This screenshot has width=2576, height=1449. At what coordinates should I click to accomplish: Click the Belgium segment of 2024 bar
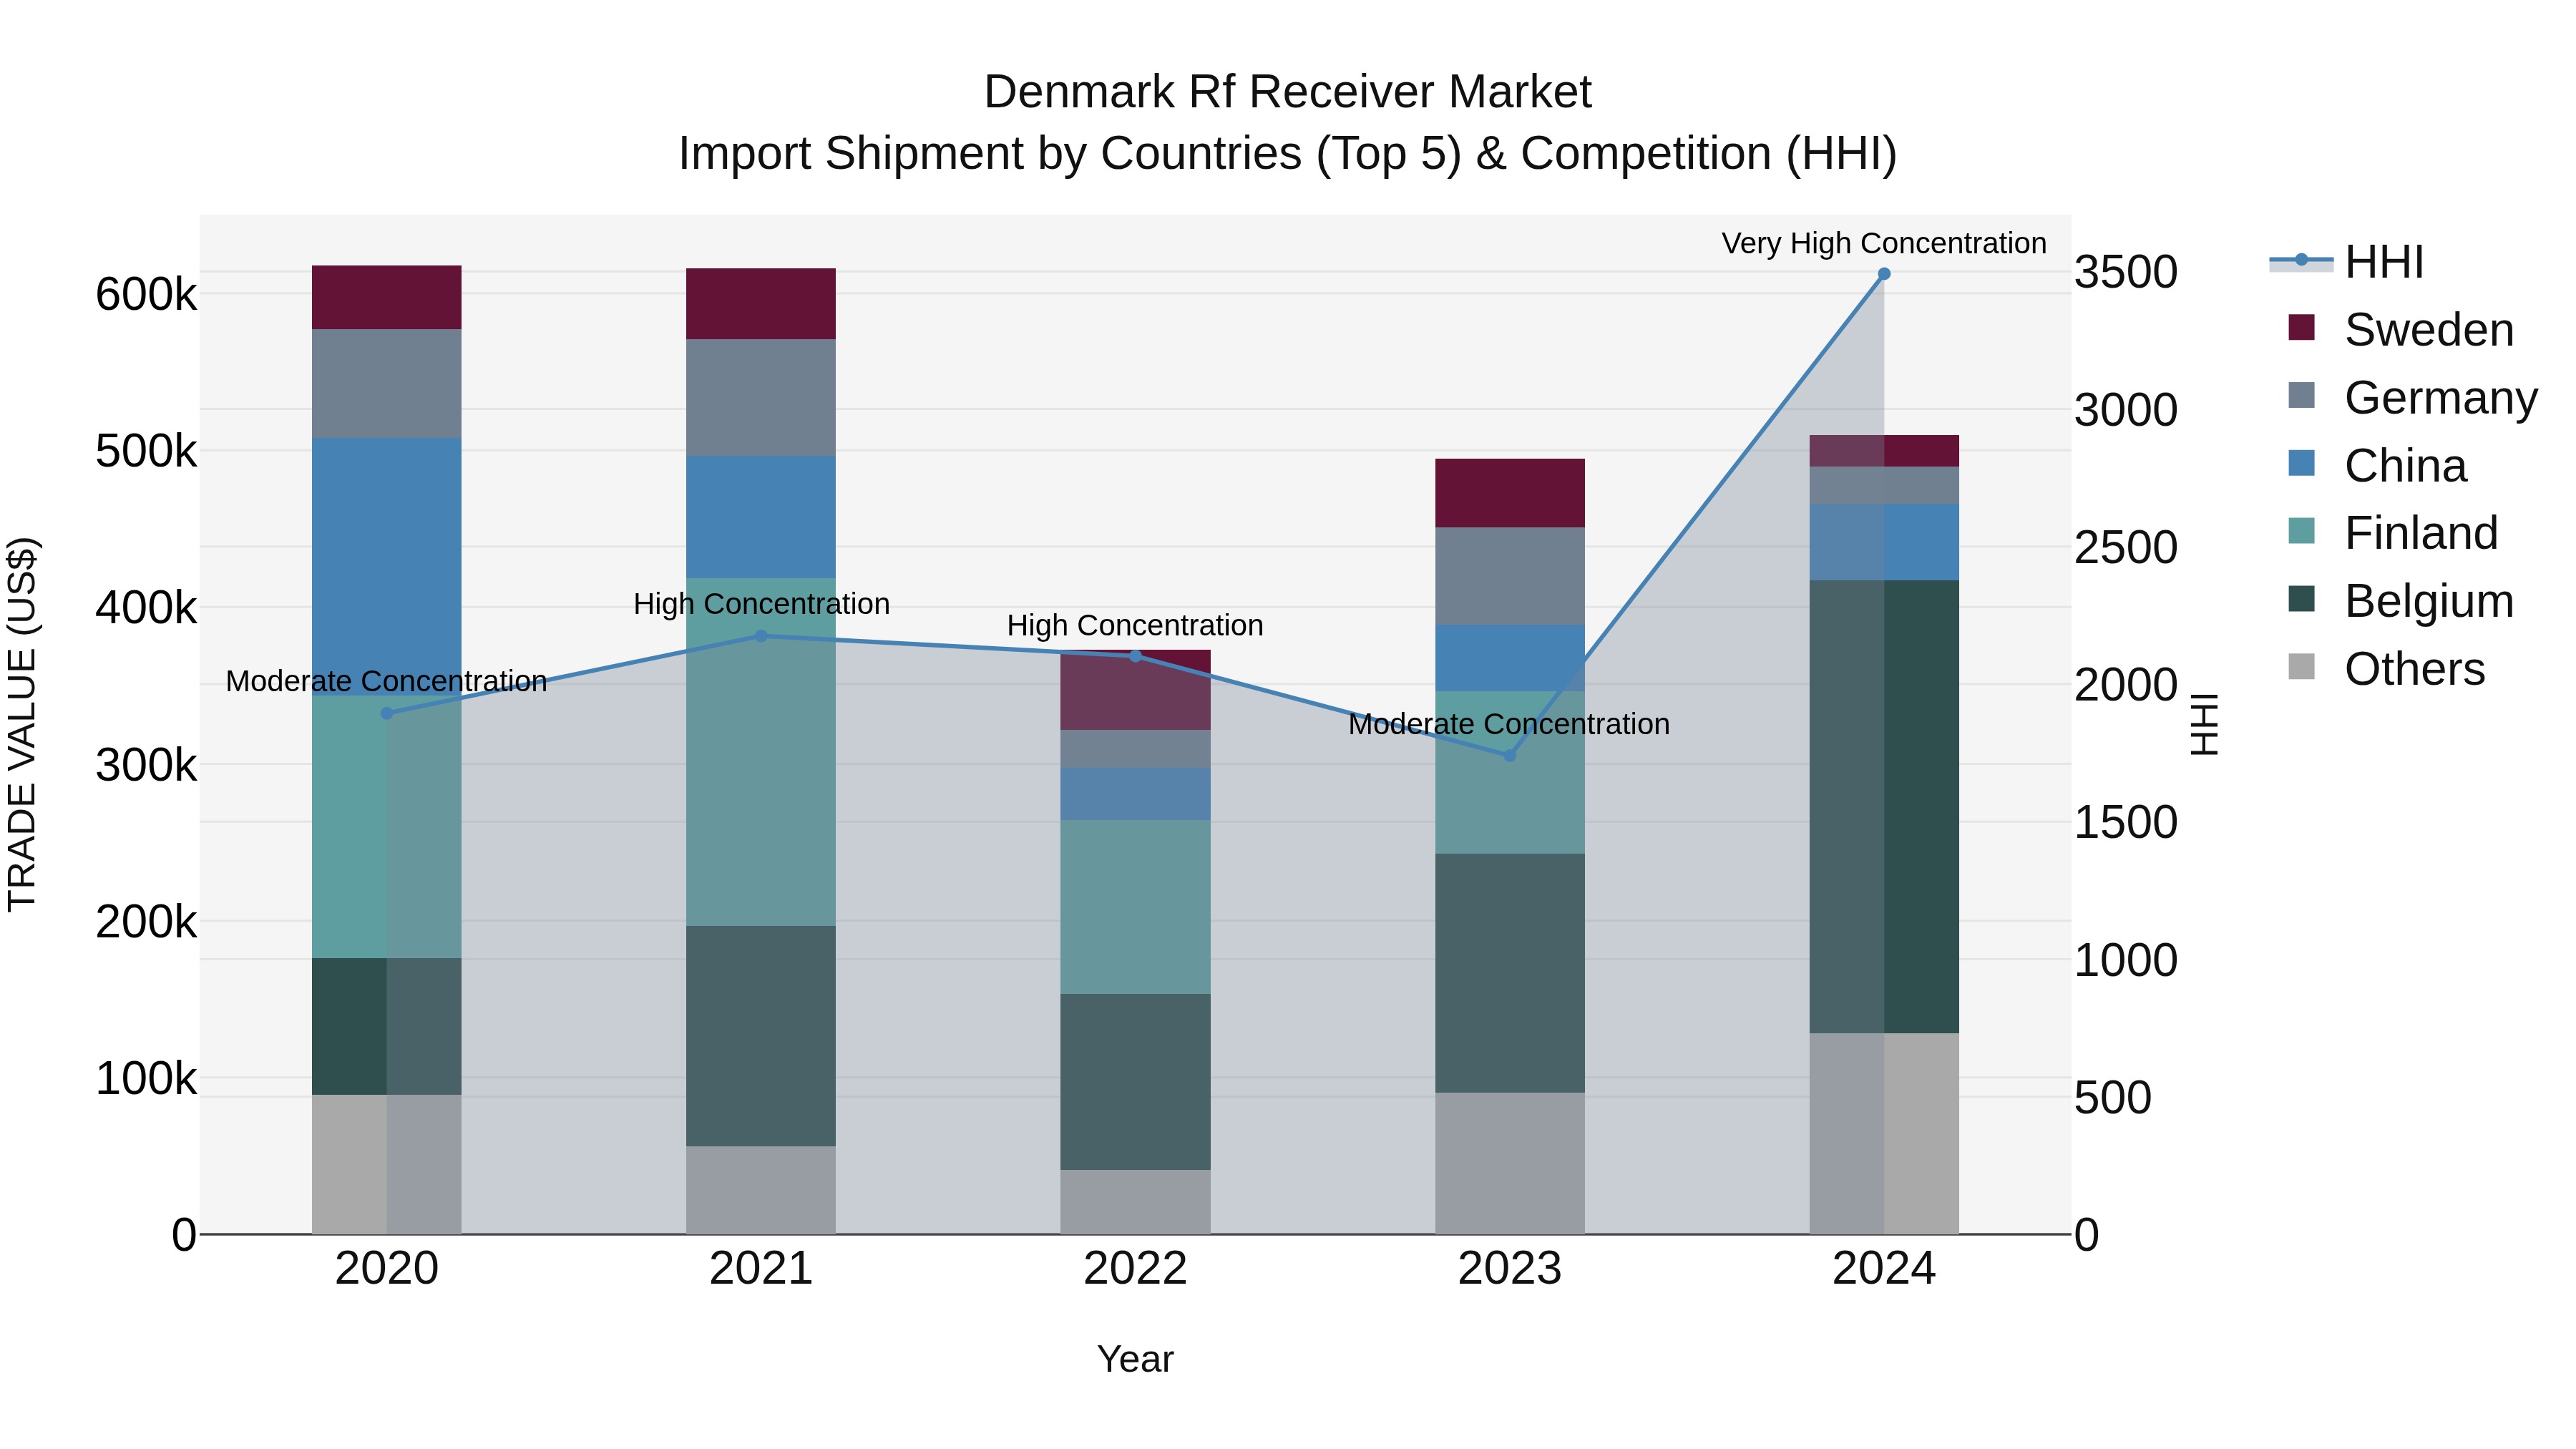pyautogui.click(x=1884, y=806)
